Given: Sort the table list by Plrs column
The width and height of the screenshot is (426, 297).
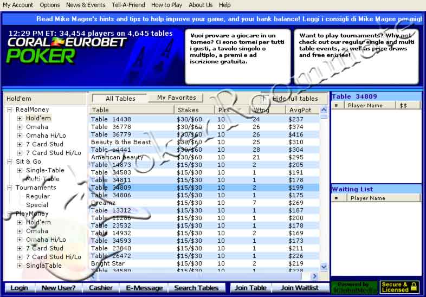Looking at the screenshot, I should pos(233,110).
